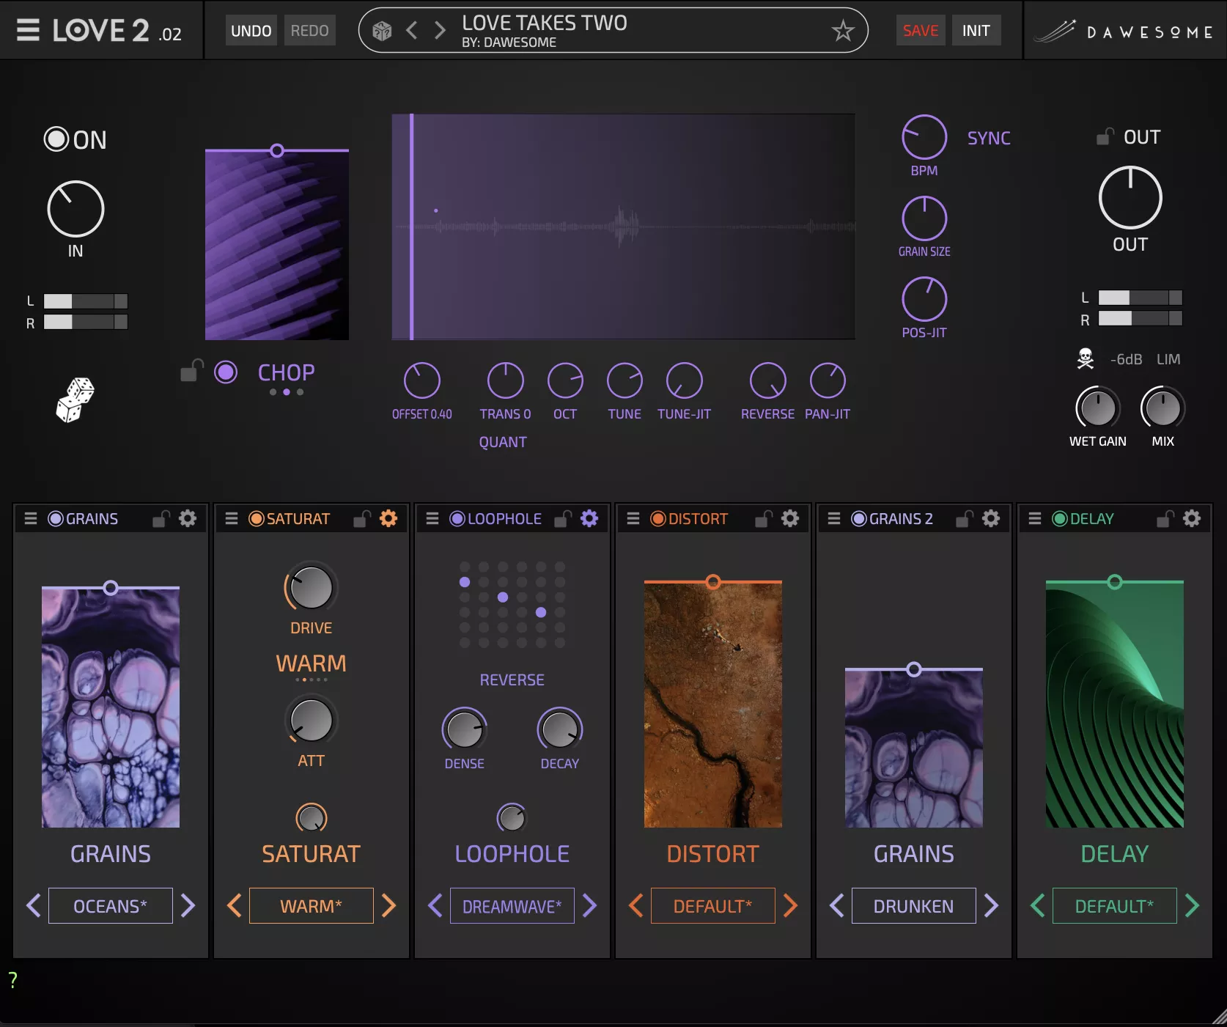The image size is (1227, 1027).
Task: Toggle the DISTORT module on or off
Action: (x=659, y=518)
